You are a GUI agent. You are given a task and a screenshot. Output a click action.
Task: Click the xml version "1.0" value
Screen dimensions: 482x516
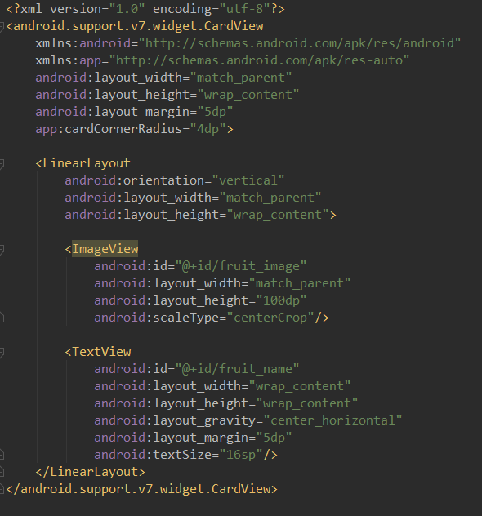click(127, 9)
